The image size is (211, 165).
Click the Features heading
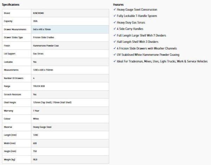pyautogui.click(x=118, y=5)
